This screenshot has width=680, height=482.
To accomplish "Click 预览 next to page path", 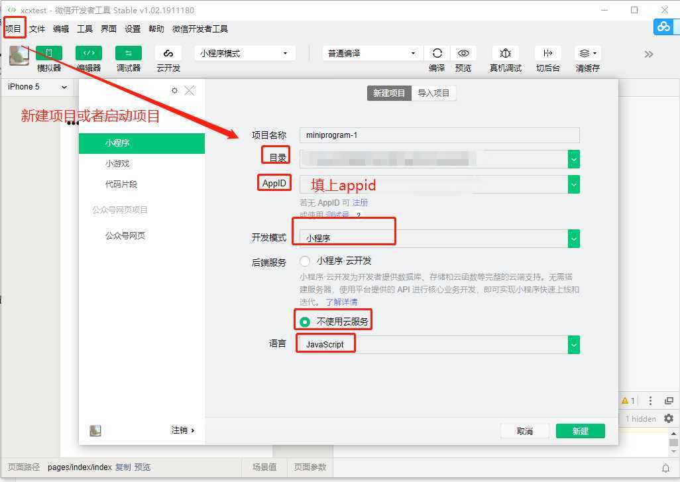I will (142, 467).
